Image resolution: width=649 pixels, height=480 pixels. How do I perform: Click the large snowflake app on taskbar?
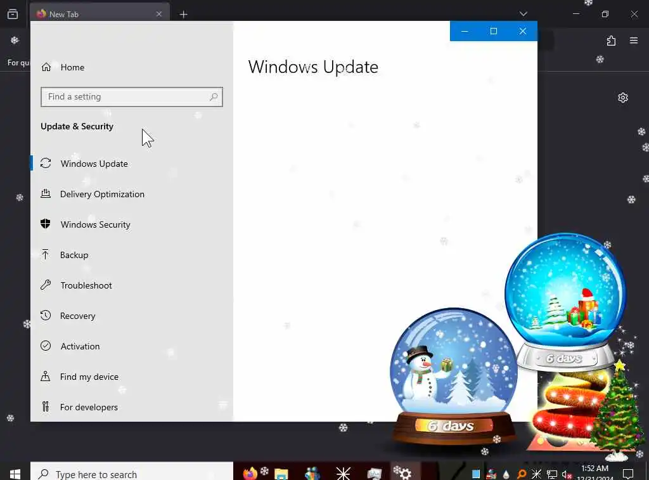[343, 473]
